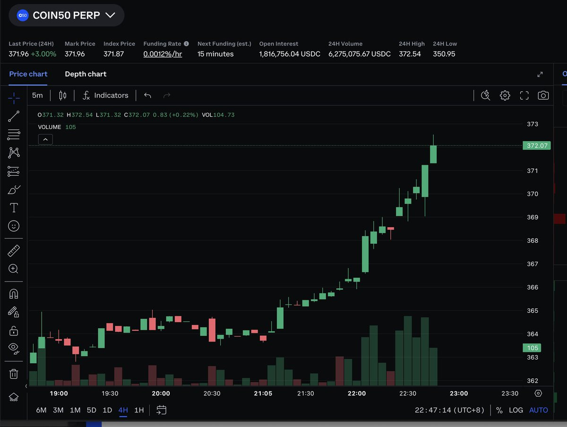Select the Text annotation tool
The image size is (567, 427).
click(x=14, y=208)
